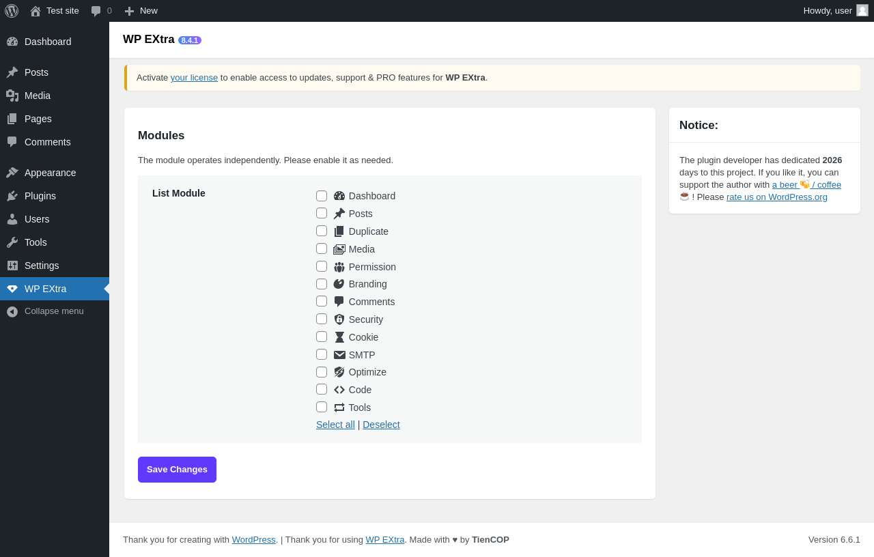Click 'Howdy, user' account text

click(828, 11)
